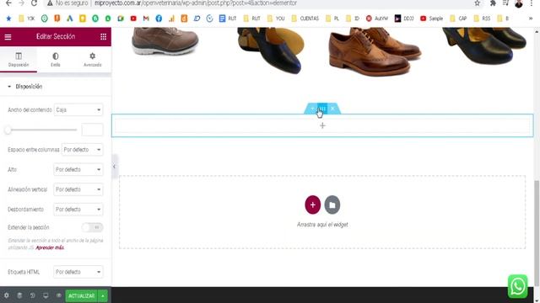Image resolution: width=540 pixels, height=303 pixels.
Task: Reload the page
Action: point(34,3)
